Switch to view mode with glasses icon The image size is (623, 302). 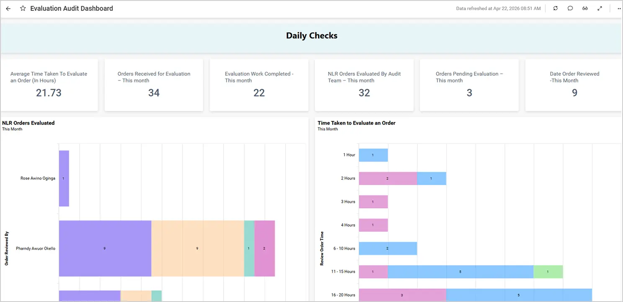coord(585,8)
